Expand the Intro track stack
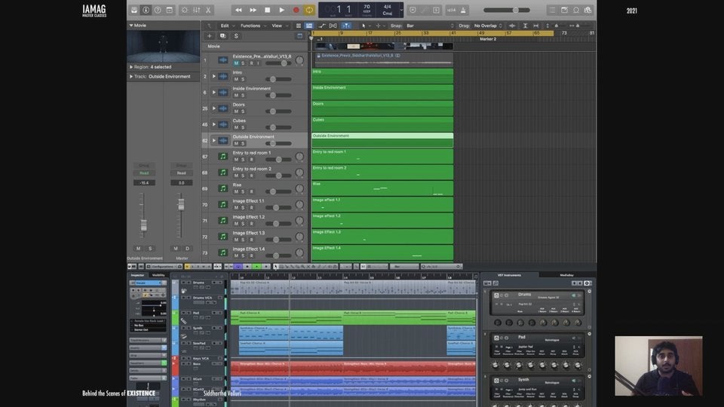 tap(214, 76)
